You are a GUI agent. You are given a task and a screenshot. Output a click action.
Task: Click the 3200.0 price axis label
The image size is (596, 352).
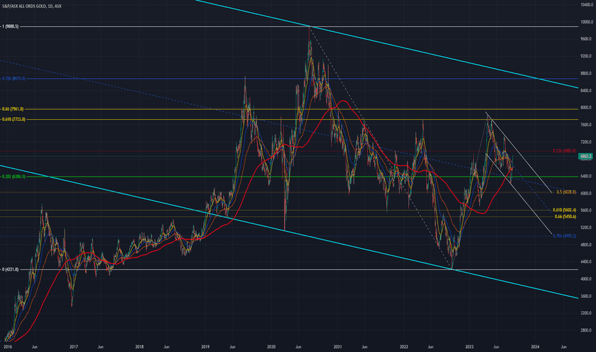click(586, 313)
